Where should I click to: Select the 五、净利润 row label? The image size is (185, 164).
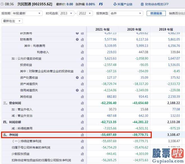[x=11, y=135]
